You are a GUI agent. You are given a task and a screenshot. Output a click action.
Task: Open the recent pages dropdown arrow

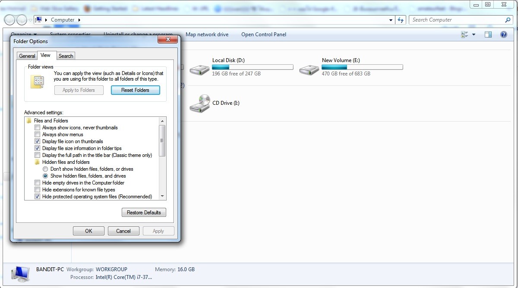tap(30, 20)
